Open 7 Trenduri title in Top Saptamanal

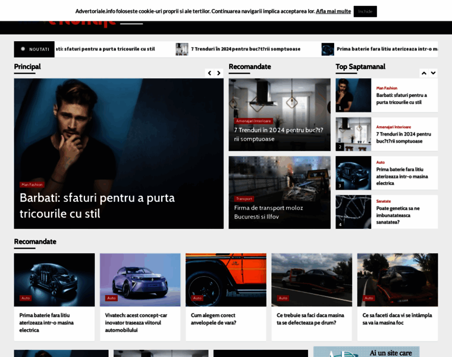404,137
